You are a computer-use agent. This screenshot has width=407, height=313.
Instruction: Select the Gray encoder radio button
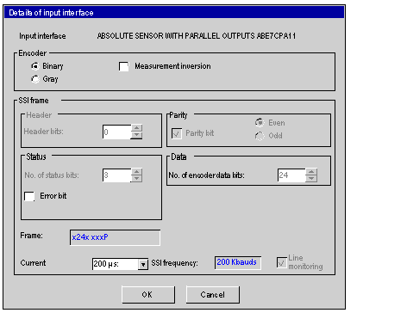(x=35, y=79)
